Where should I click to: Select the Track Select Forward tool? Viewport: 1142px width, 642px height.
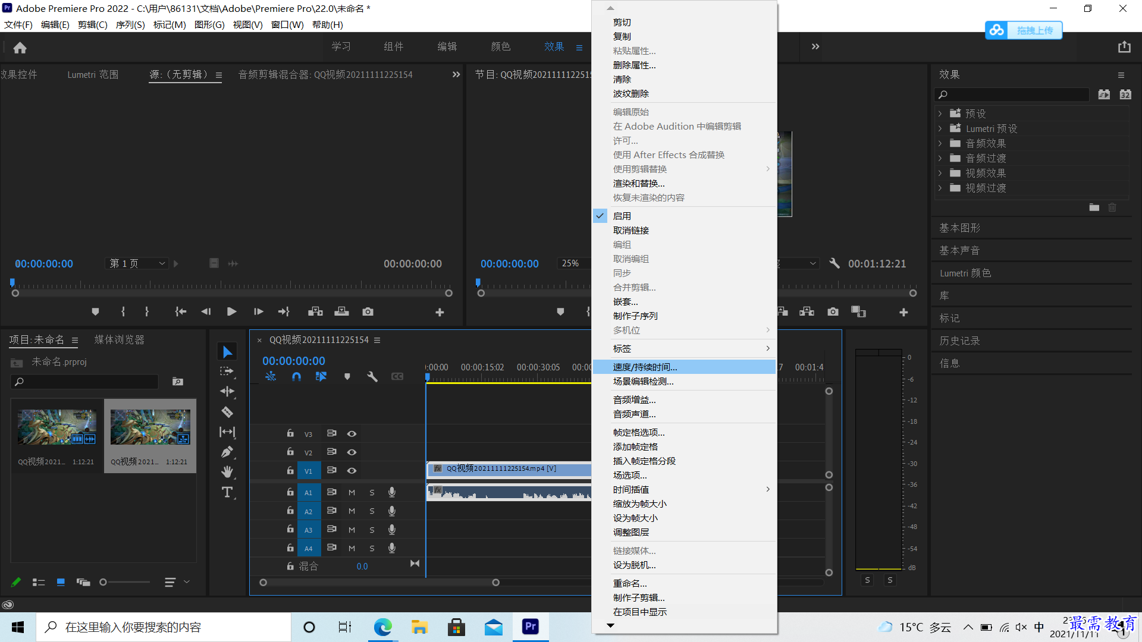227,372
